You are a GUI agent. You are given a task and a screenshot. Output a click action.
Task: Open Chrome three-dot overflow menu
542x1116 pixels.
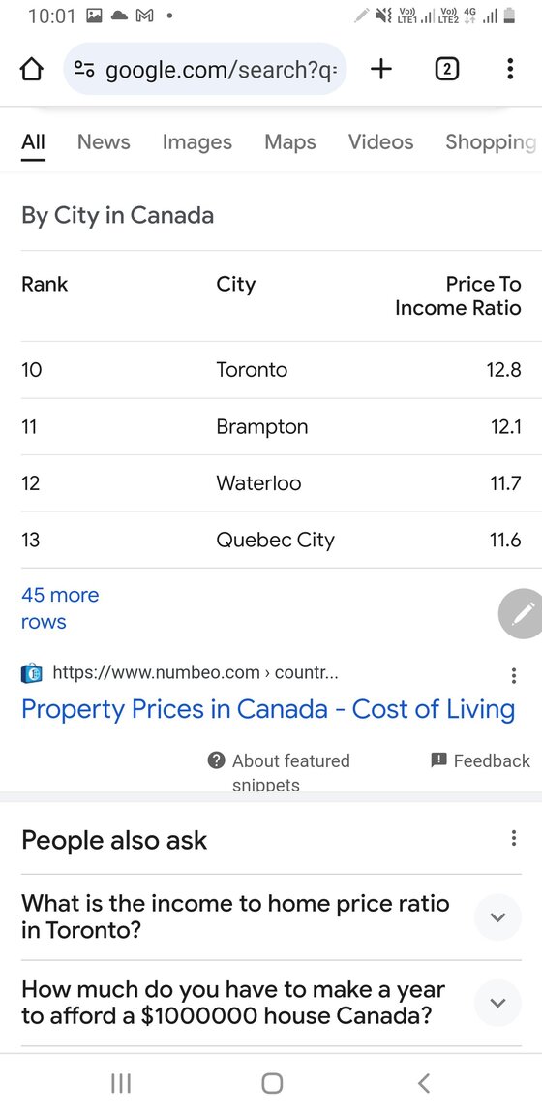pos(510,69)
